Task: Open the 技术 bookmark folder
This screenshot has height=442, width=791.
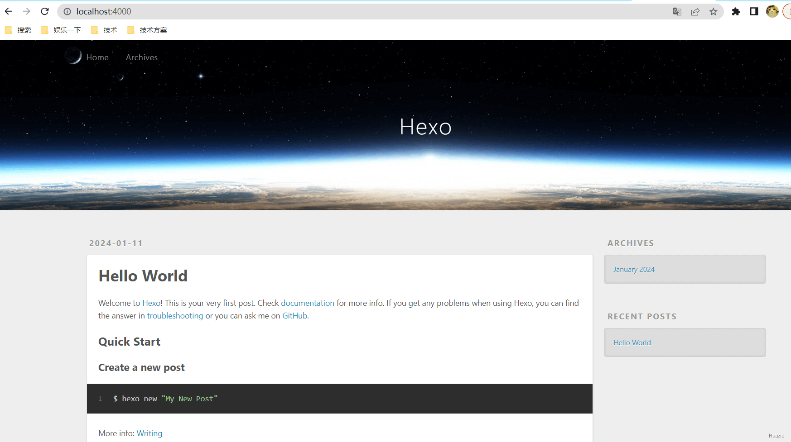Action: pos(104,30)
